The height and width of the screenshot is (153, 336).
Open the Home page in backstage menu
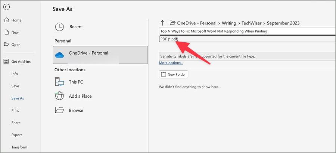point(16,20)
